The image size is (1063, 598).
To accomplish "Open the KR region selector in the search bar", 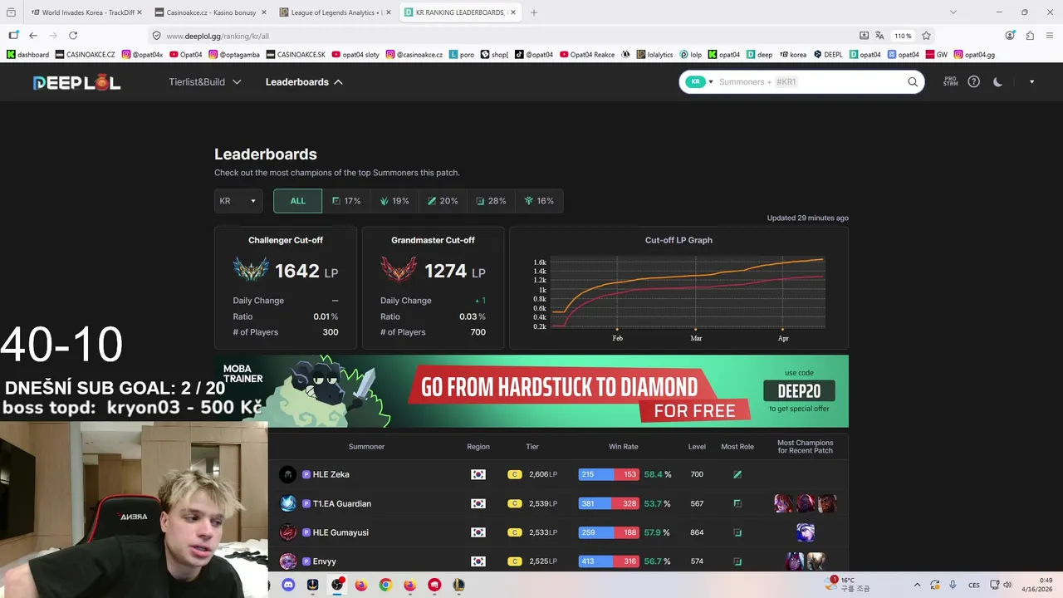I will pyautogui.click(x=699, y=82).
